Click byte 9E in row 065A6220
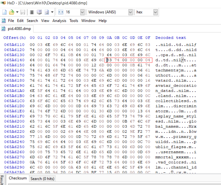The width and height of the screenshot is (221, 185). pyautogui.click(x=132, y=132)
